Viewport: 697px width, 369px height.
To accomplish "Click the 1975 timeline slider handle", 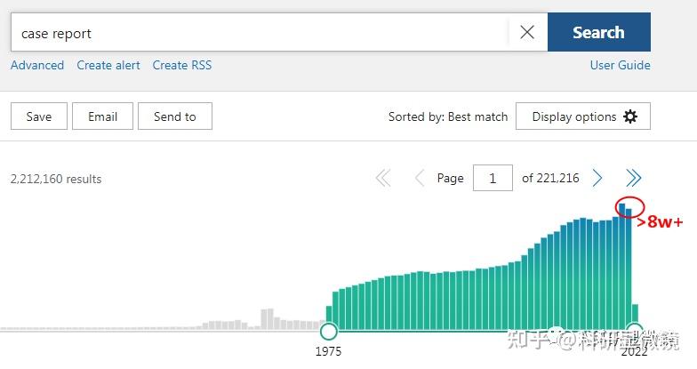I will [x=329, y=331].
